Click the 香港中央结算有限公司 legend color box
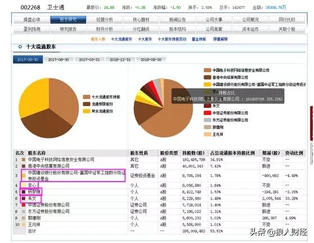The width and height of the screenshot is (314, 243). [x=208, y=77]
